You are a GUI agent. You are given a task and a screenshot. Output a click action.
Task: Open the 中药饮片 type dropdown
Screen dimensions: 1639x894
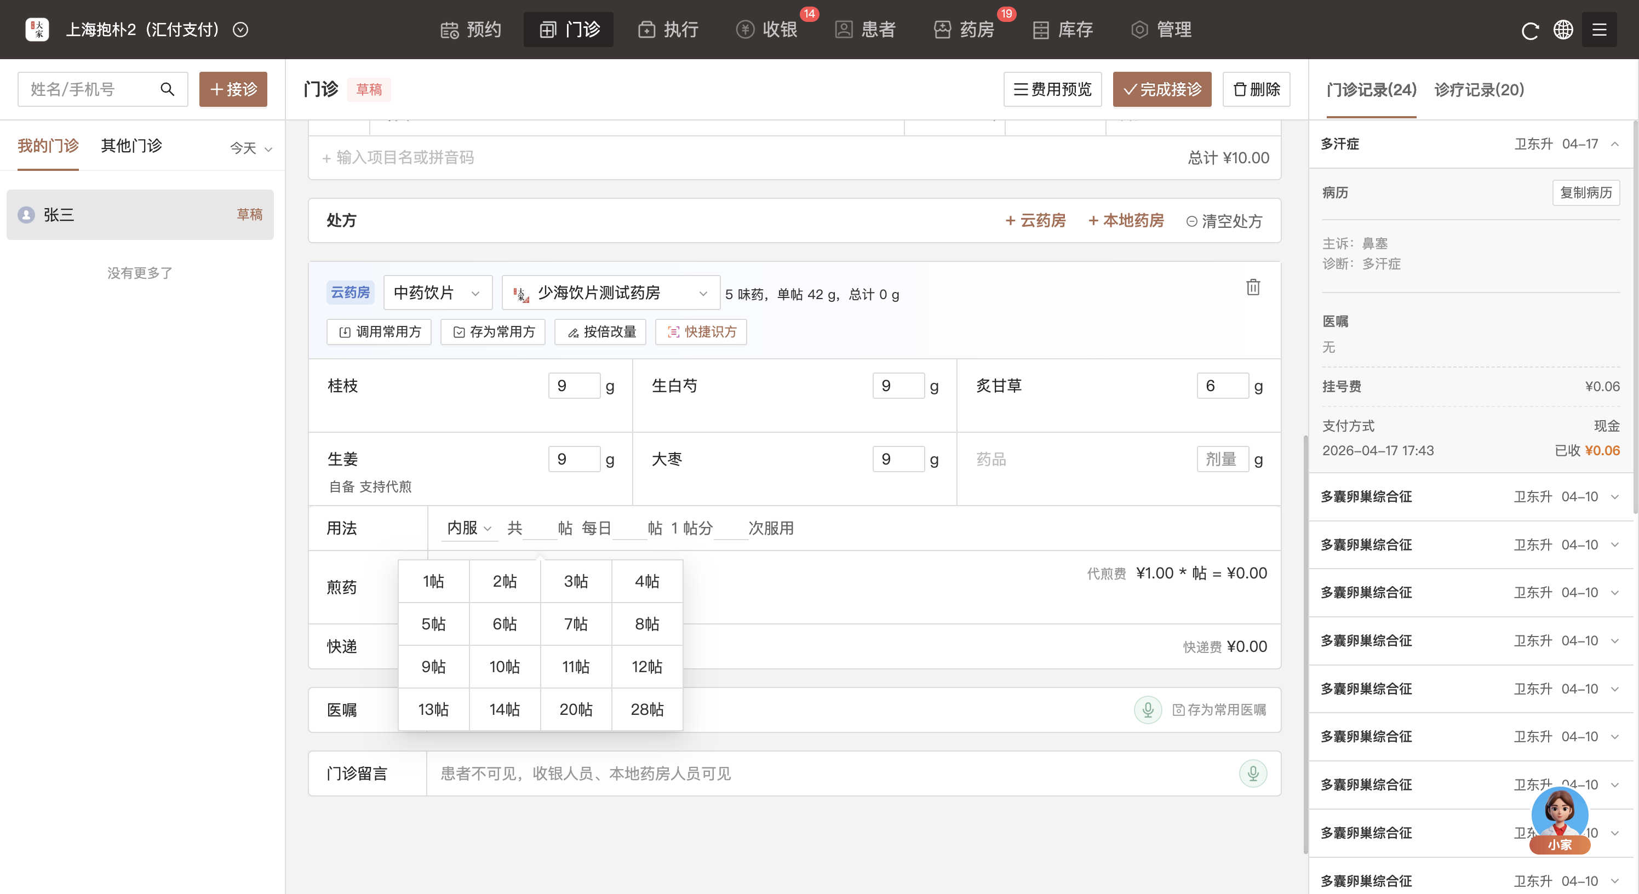tap(437, 293)
